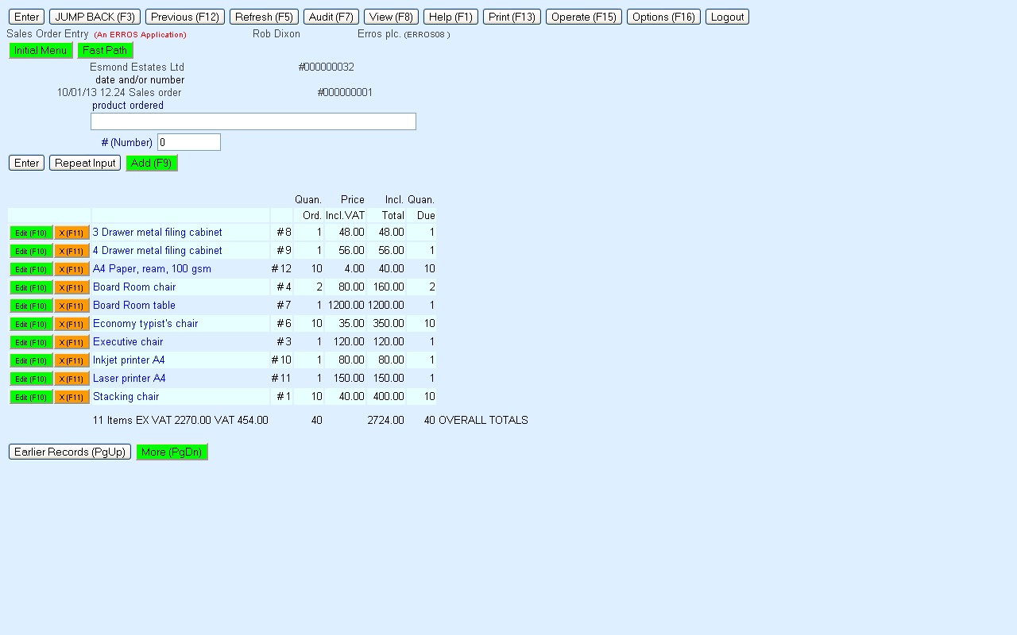Screen dimensions: 1017x635
Task: Click the Logout button
Action: (727, 17)
